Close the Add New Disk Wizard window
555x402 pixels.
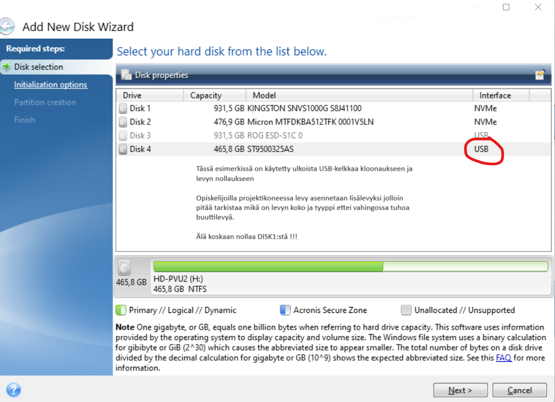point(538,7)
